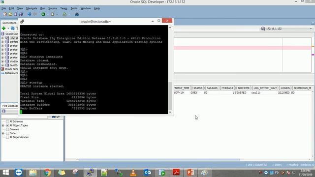This screenshot has width=315, height=177.
Task: Expand the All Object Types tree node
Action: (x=3, y=125)
